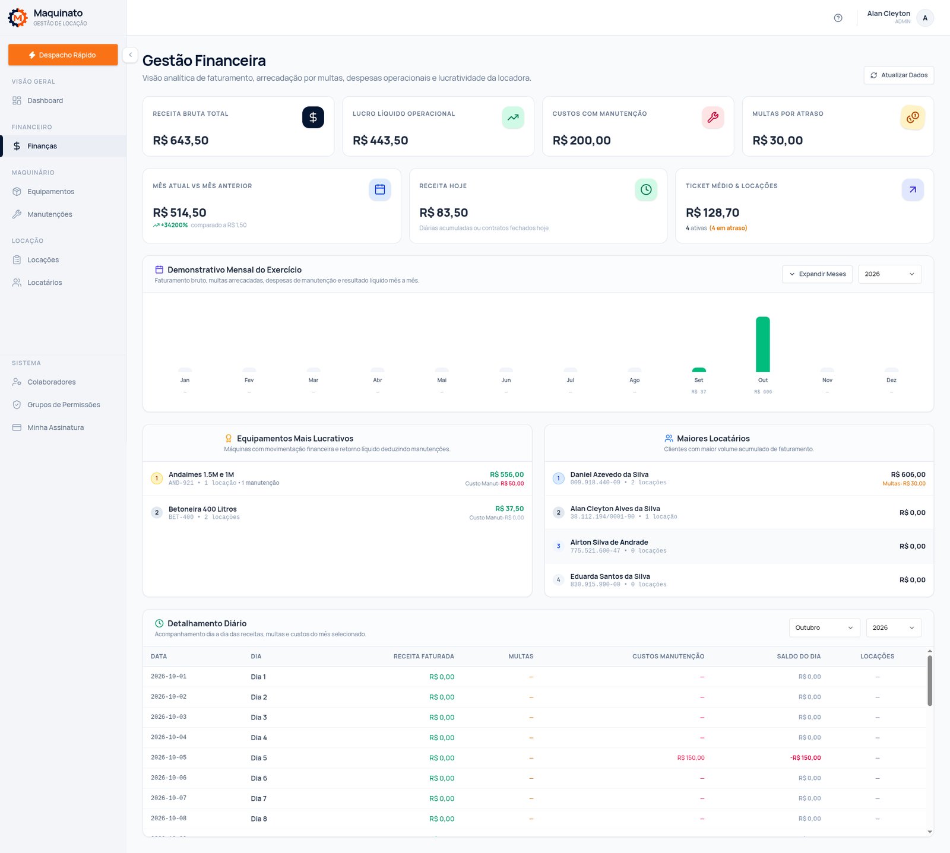
Task: Click the award icon beside Equipamentos Mais Lucrativos
Action: coord(229,439)
